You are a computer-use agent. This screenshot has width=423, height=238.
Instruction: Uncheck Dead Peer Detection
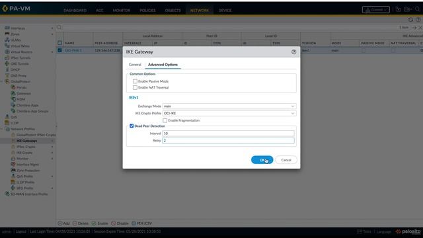(x=132, y=126)
